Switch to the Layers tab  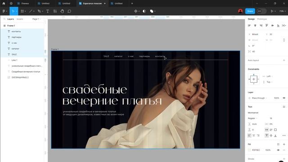pos(10,19)
